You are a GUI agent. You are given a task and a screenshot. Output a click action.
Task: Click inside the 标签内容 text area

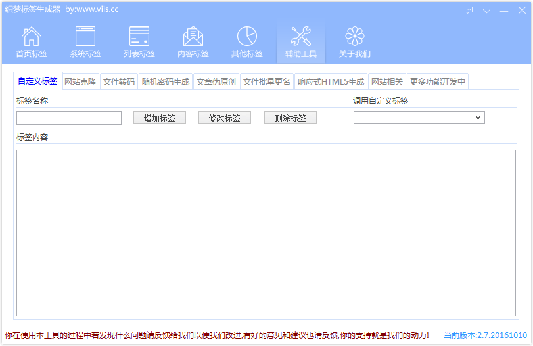266,232
